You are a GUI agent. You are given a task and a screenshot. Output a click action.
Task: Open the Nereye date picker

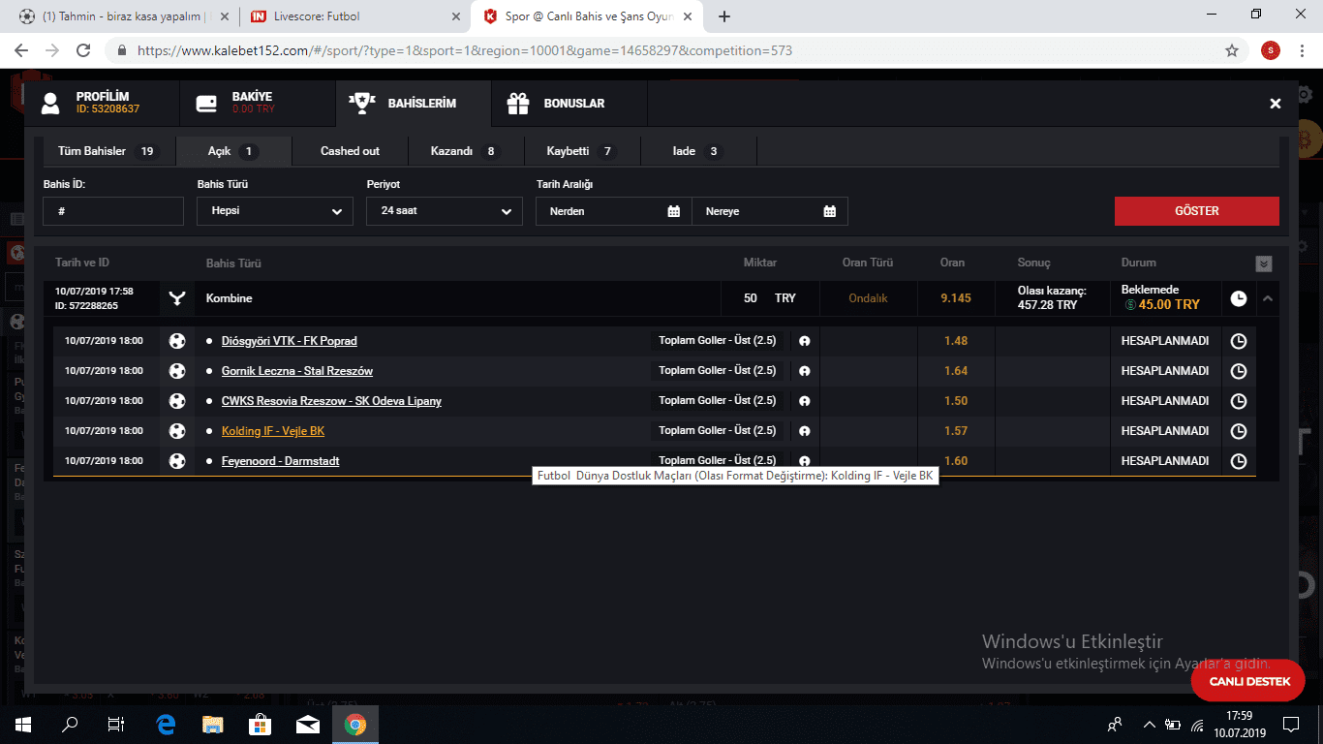click(x=770, y=211)
